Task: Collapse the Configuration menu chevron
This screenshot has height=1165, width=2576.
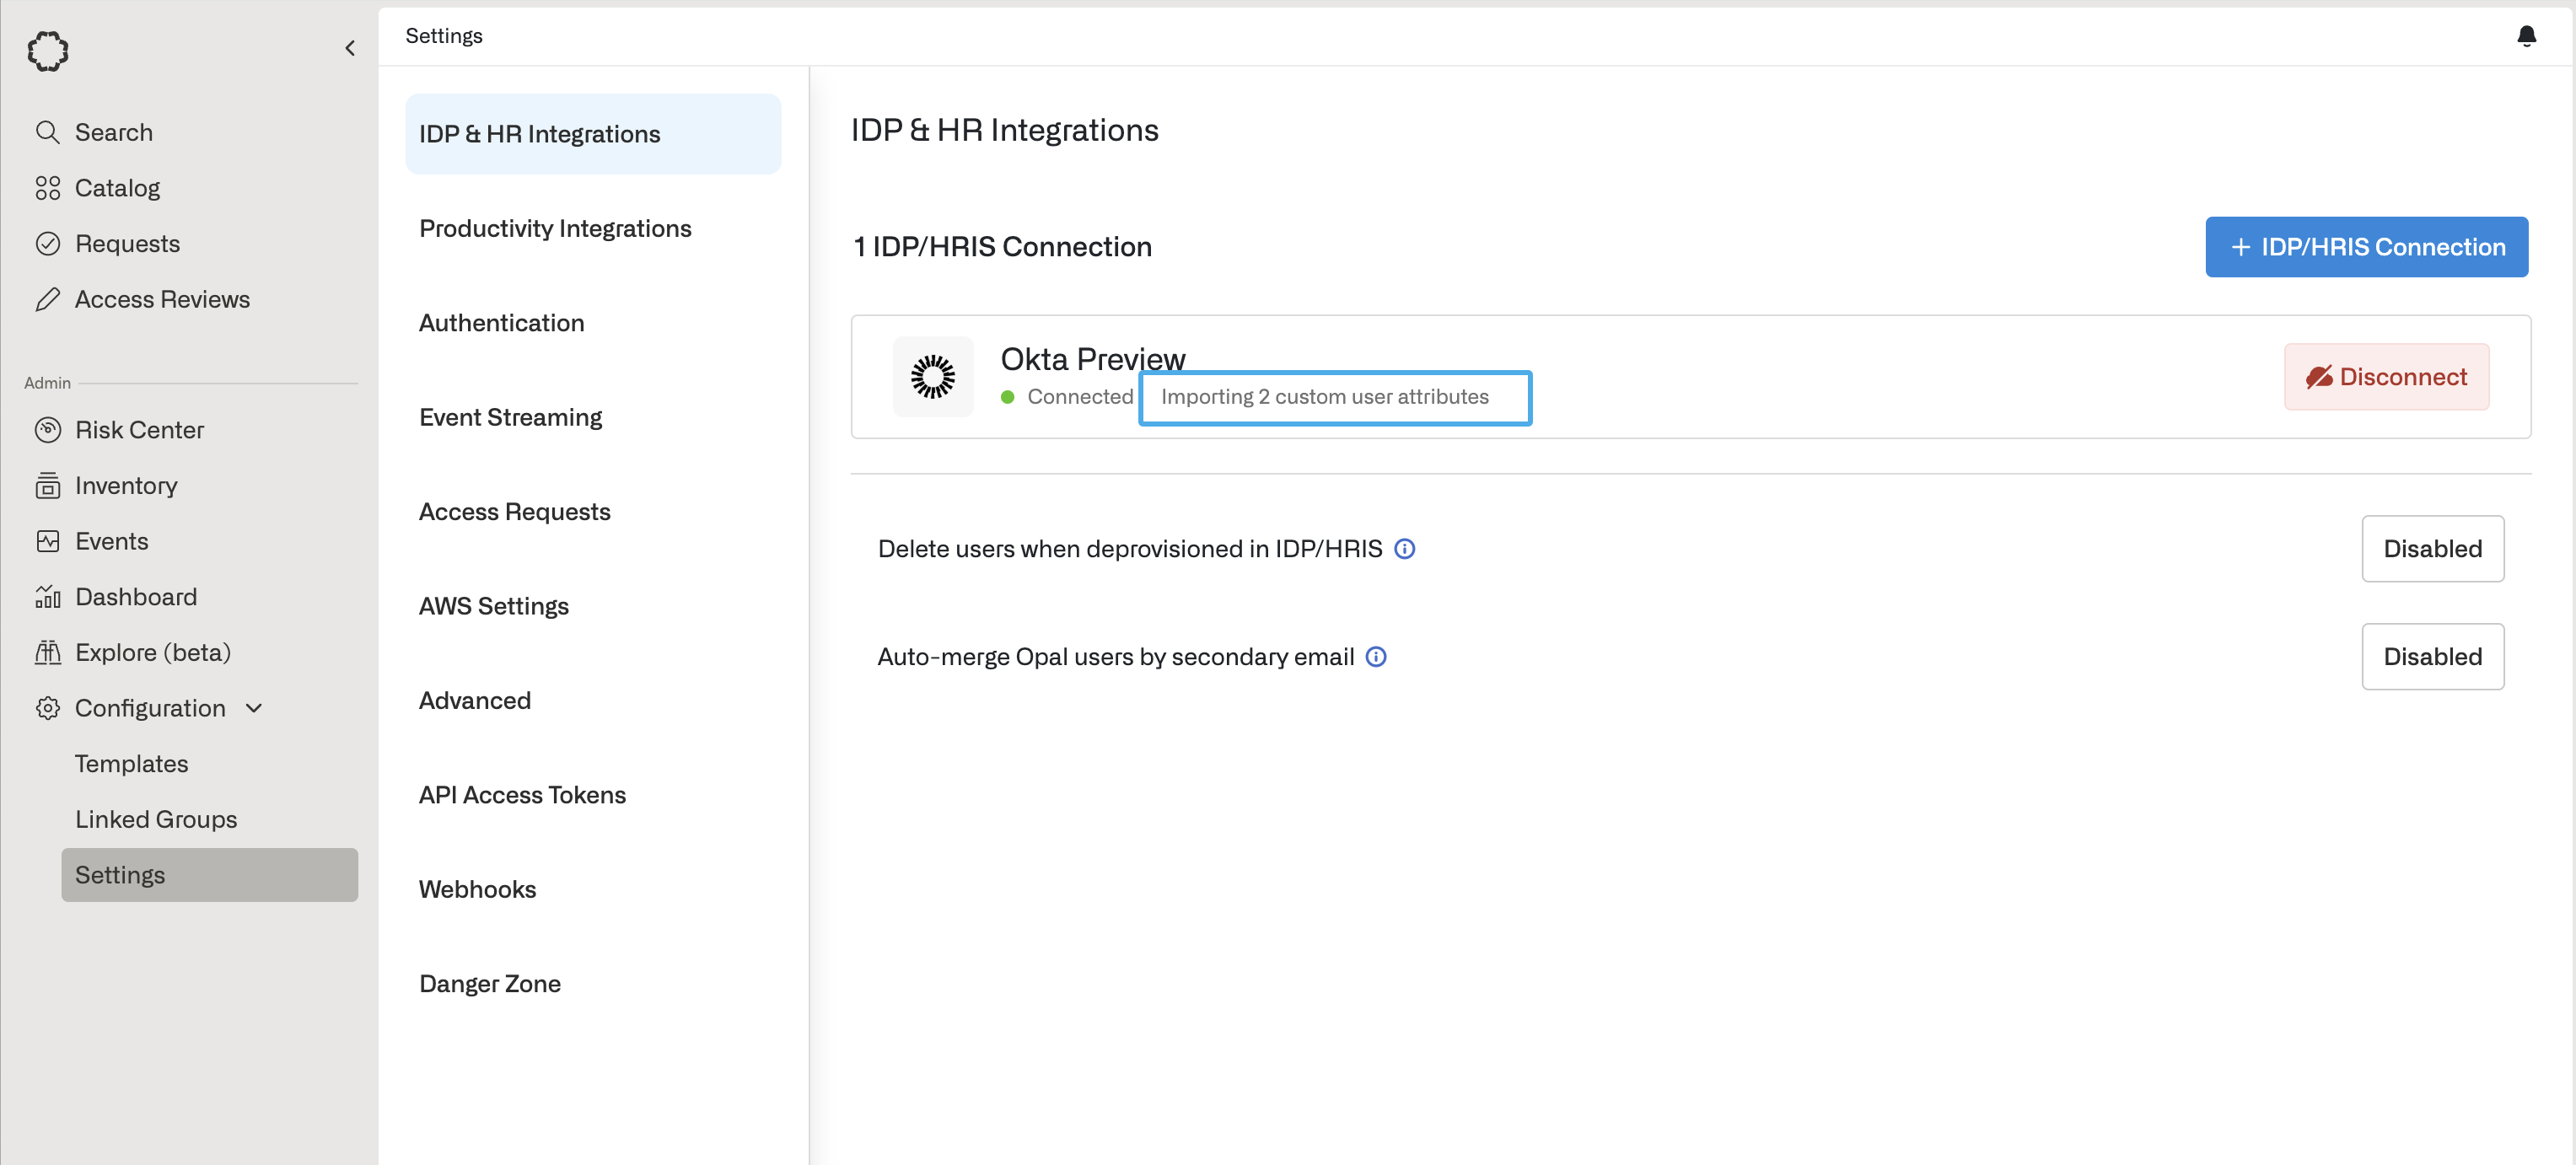Action: click(x=254, y=708)
